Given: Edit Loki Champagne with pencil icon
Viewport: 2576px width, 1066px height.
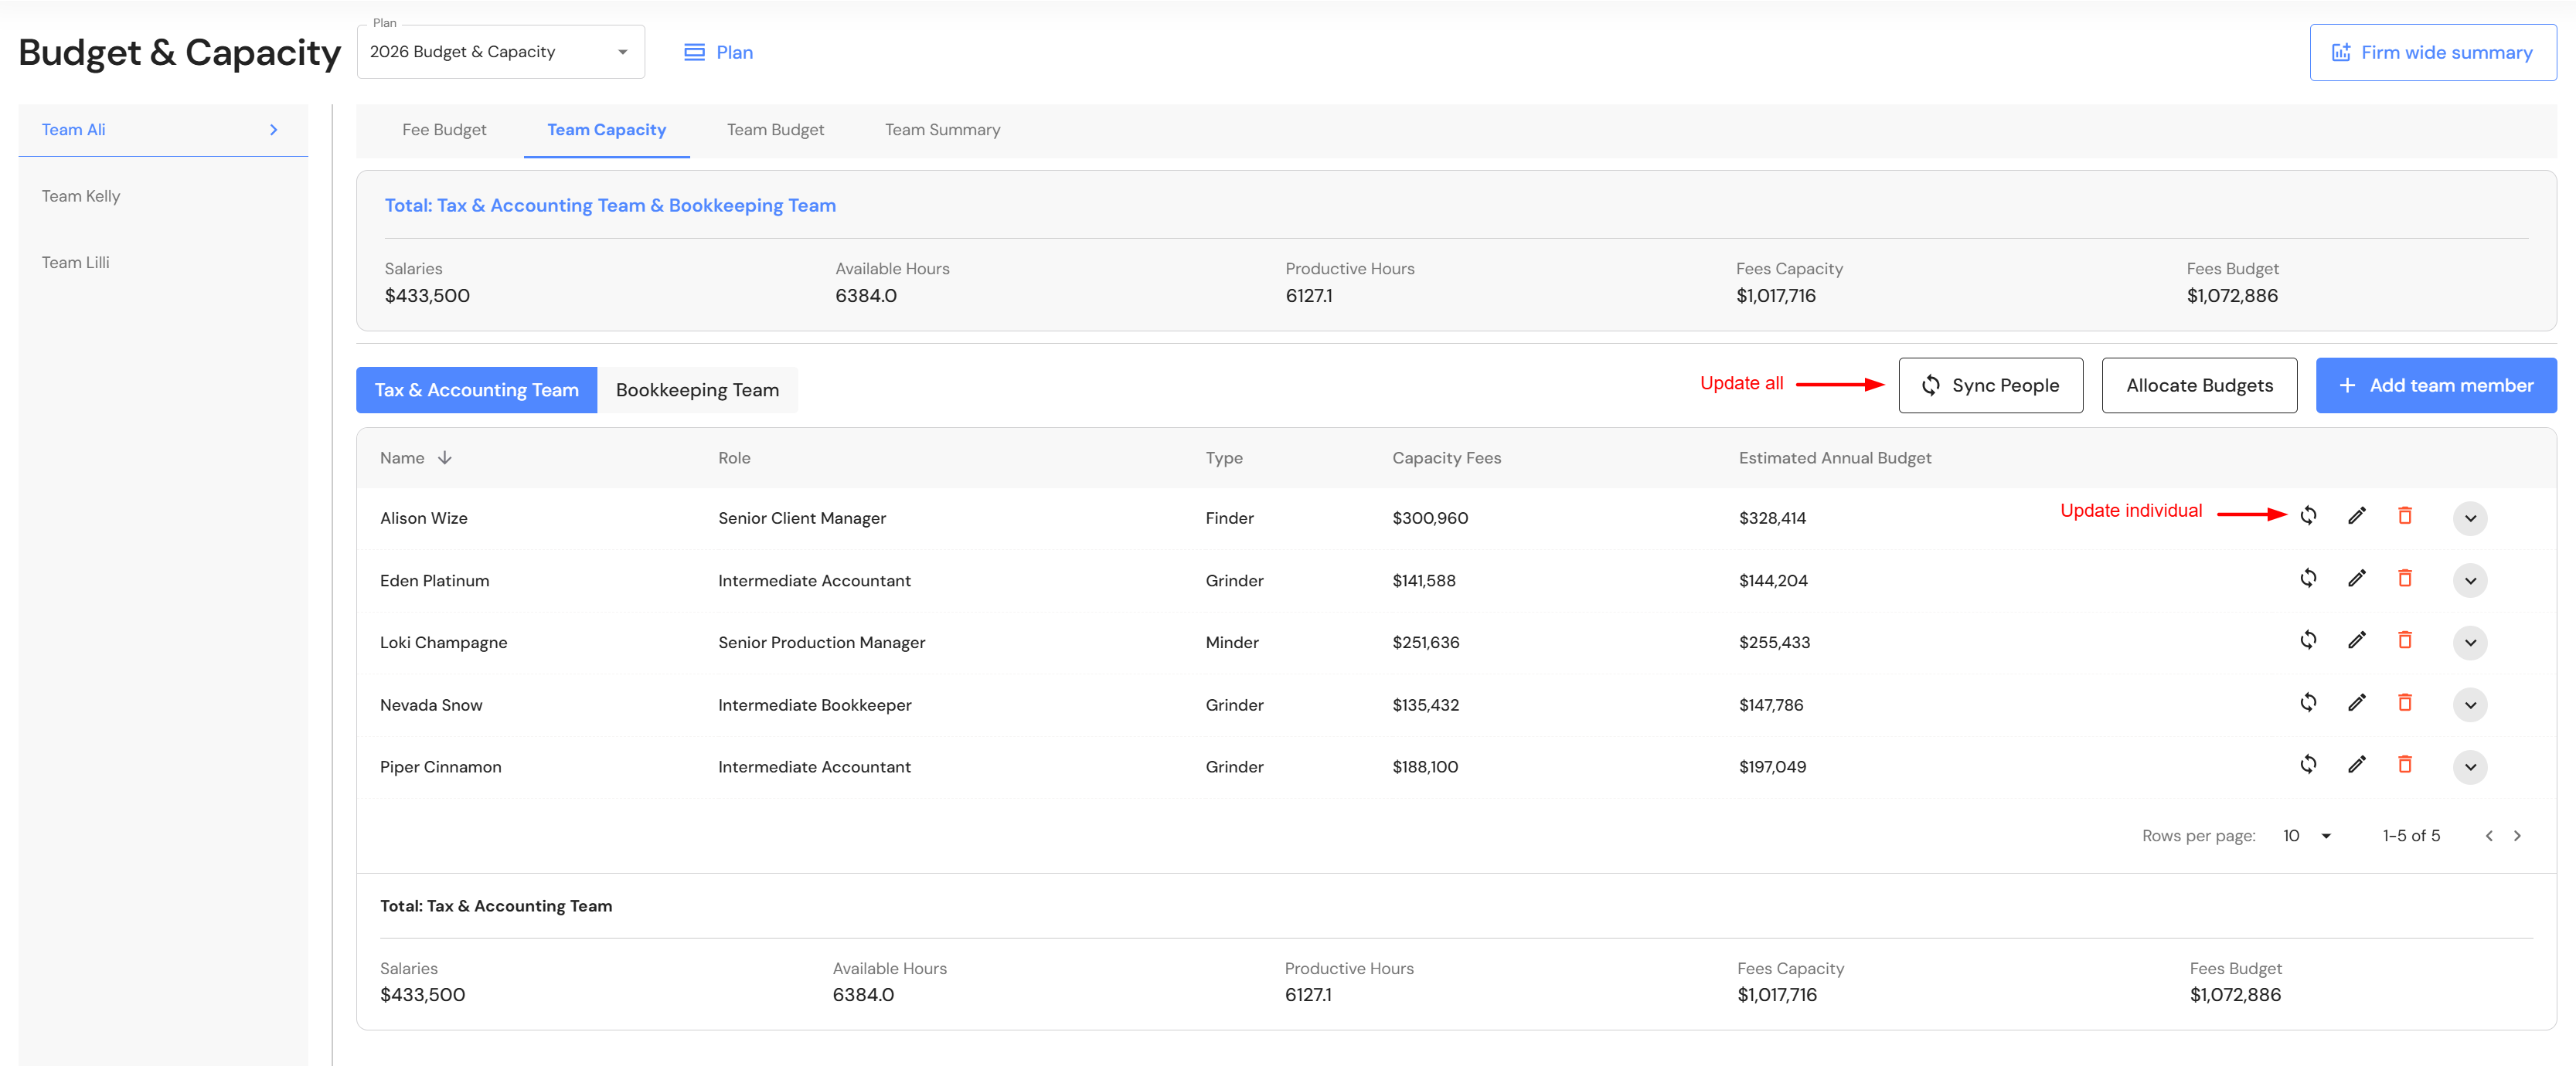Looking at the screenshot, I should click(x=2356, y=640).
